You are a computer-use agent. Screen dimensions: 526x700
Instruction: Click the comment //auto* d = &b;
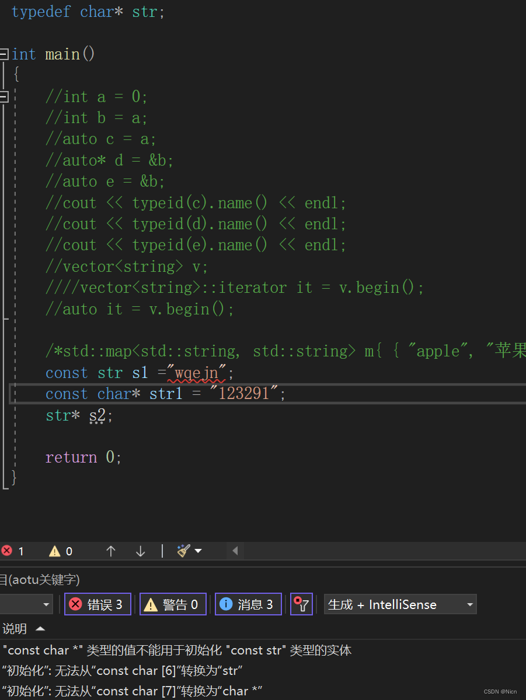110,160
